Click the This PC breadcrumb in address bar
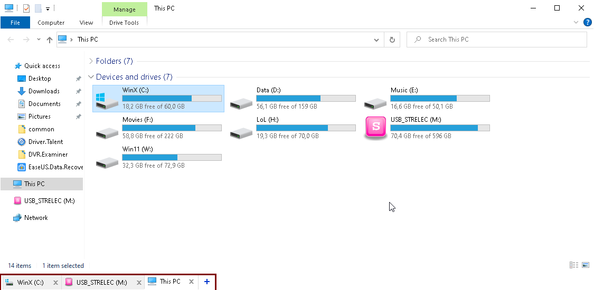The image size is (594, 290). tap(88, 40)
